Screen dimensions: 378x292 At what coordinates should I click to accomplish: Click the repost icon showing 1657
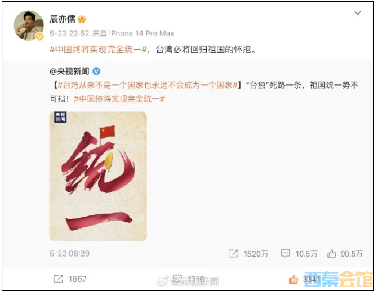[58, 279]
